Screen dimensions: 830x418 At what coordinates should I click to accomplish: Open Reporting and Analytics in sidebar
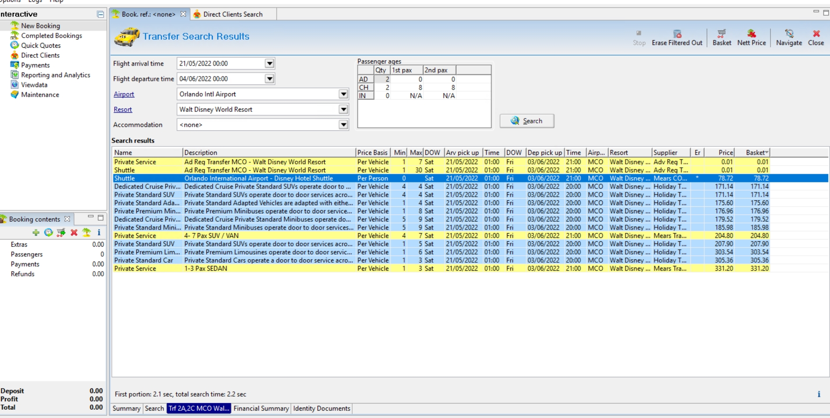pos(55,75)
